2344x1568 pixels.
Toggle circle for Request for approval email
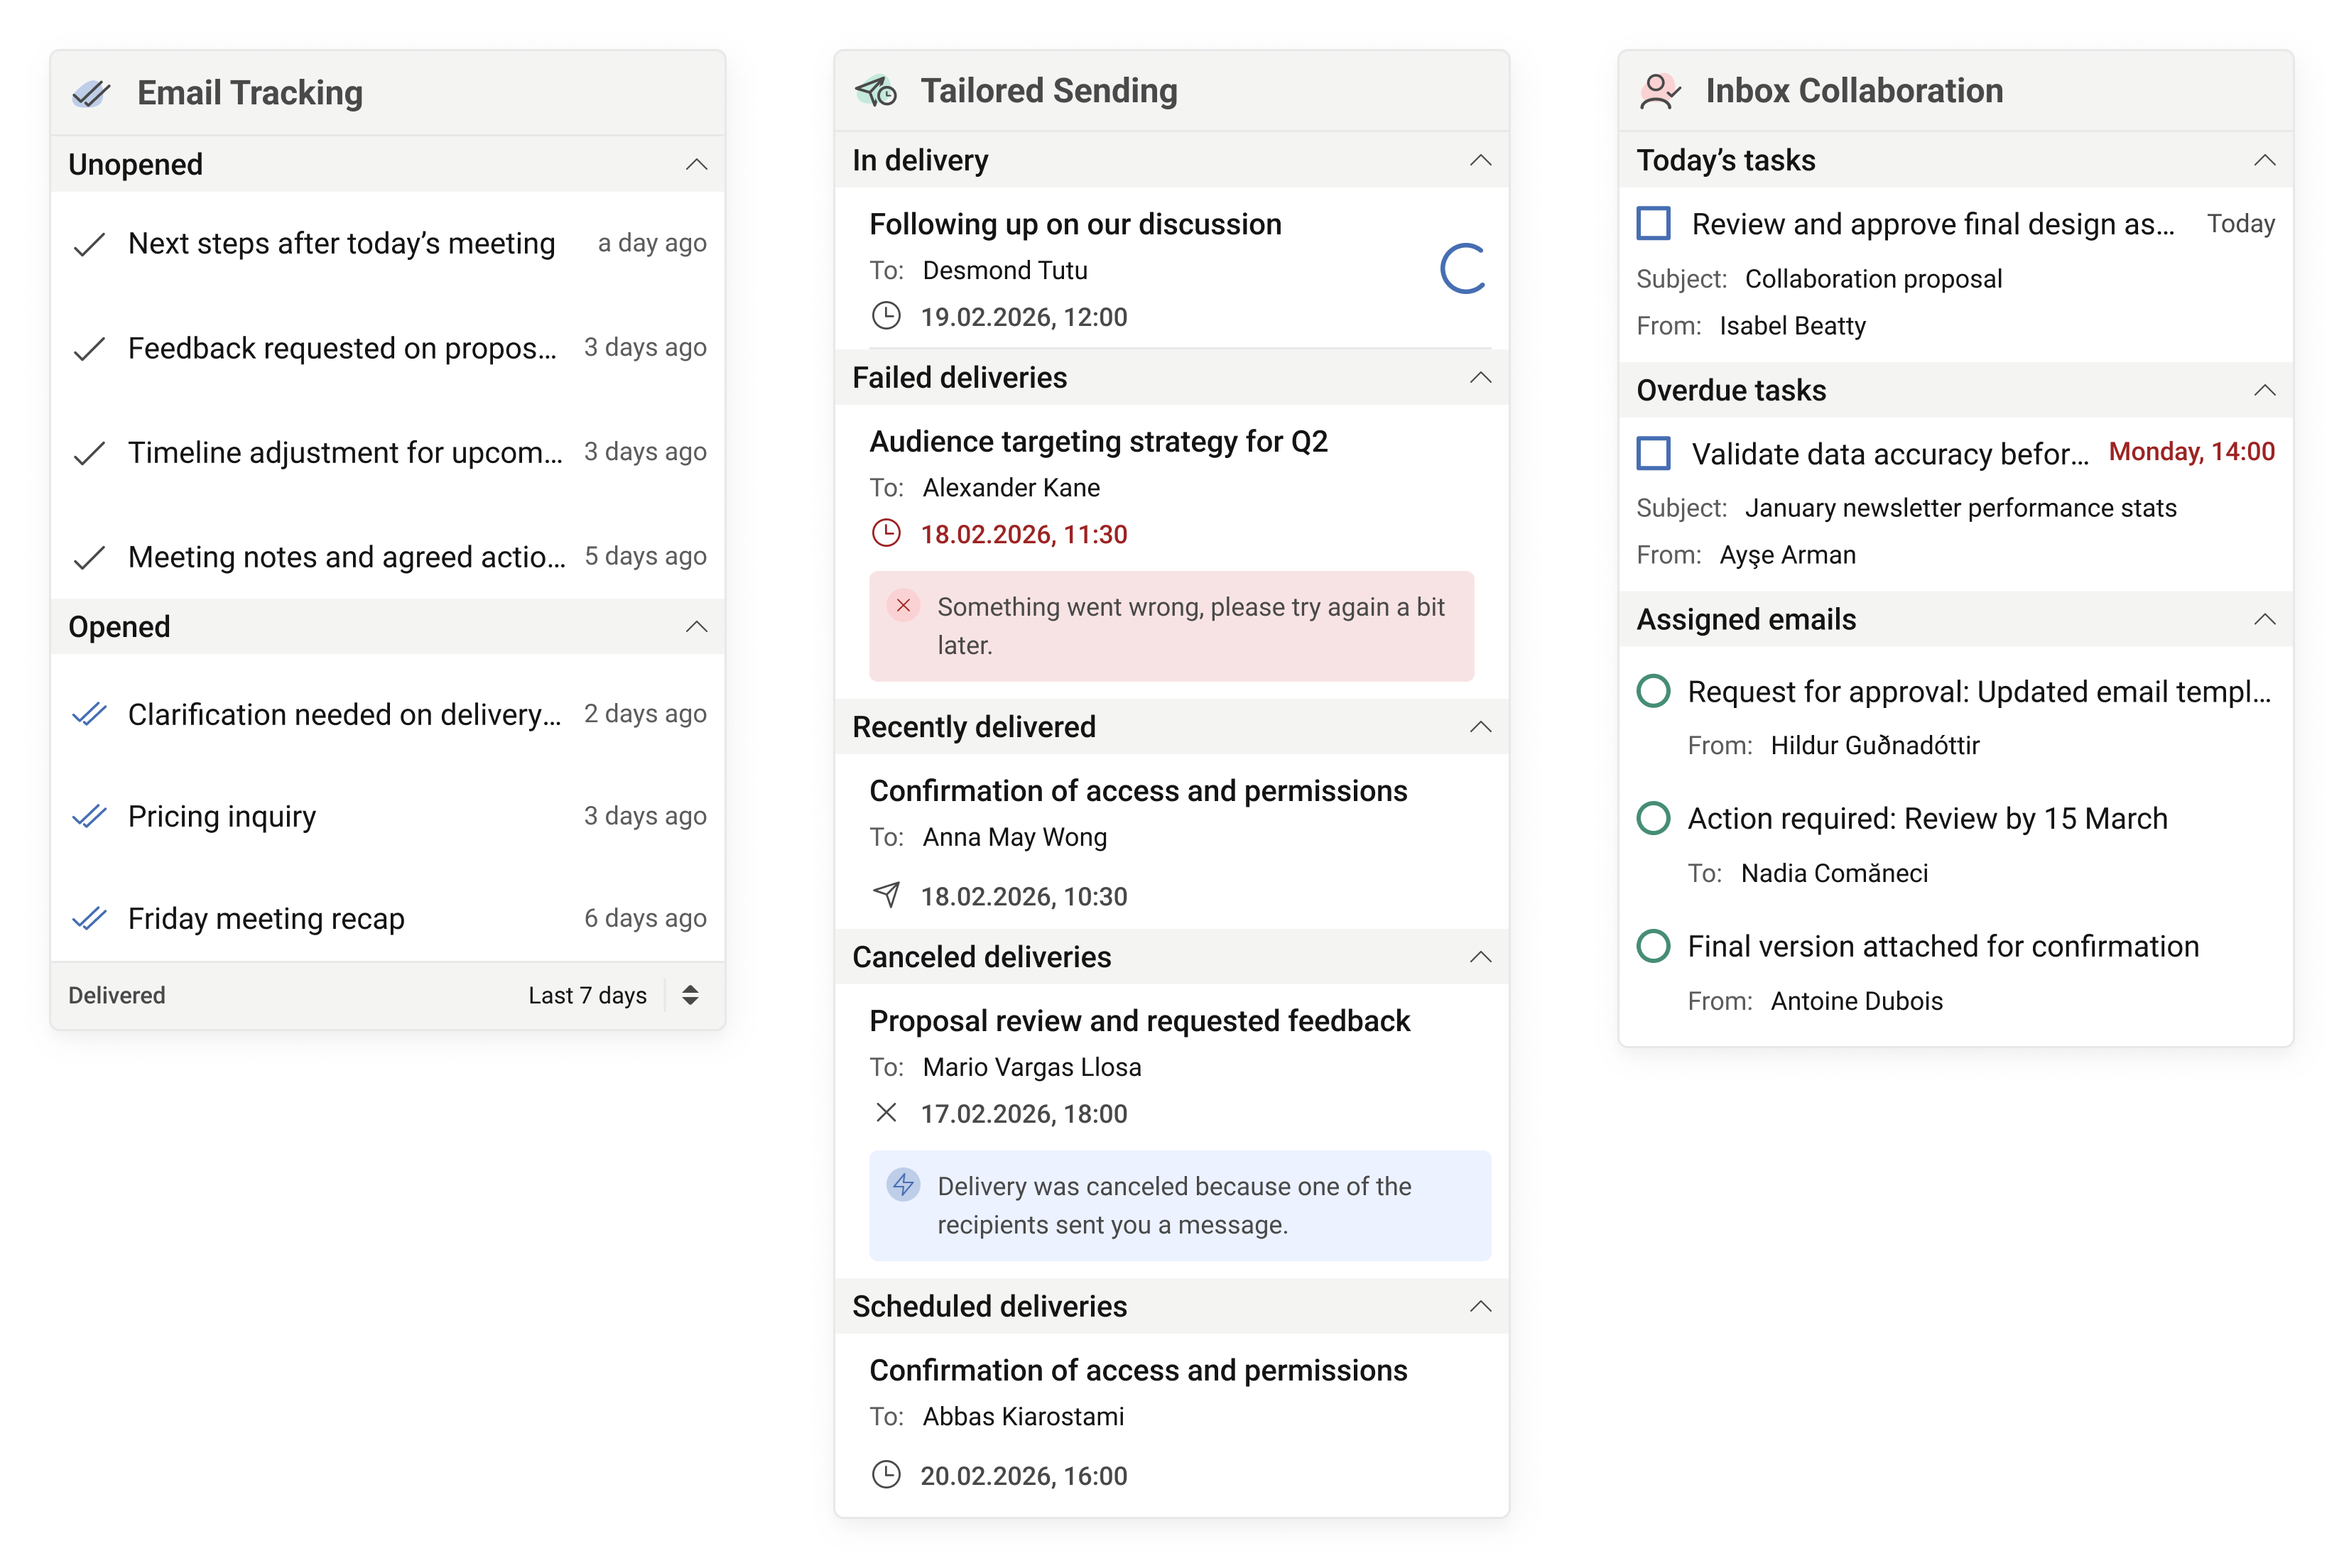[x=1654, y=691]
